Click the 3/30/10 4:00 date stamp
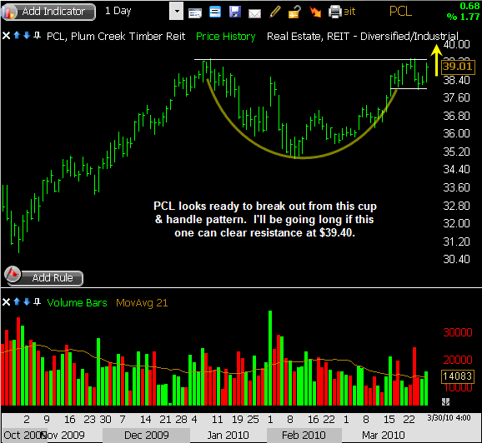The height and width of the screenshot is (443, 482). tap(449, 418)
